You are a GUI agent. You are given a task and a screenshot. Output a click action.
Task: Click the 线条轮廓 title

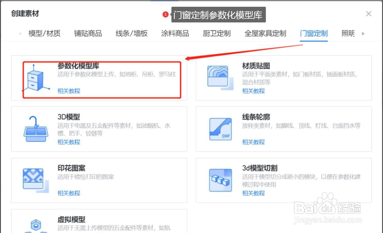coord(256,117)
